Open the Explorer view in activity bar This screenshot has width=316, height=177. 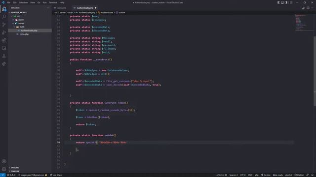(x=4, y=9)
